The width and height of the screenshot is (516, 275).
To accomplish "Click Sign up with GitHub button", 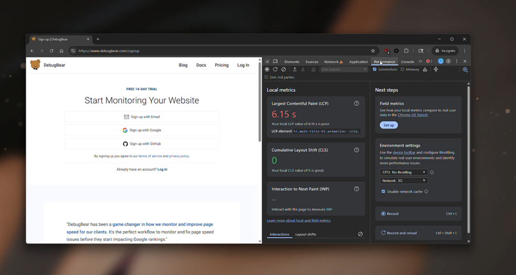I will 142,144.
